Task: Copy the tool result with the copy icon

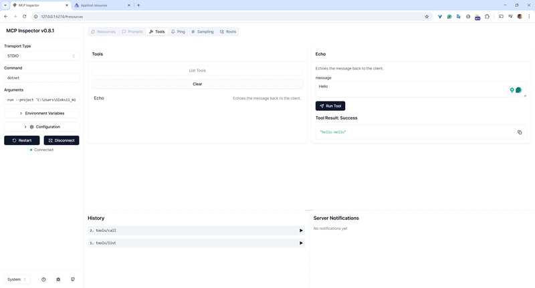Action: 520,132
